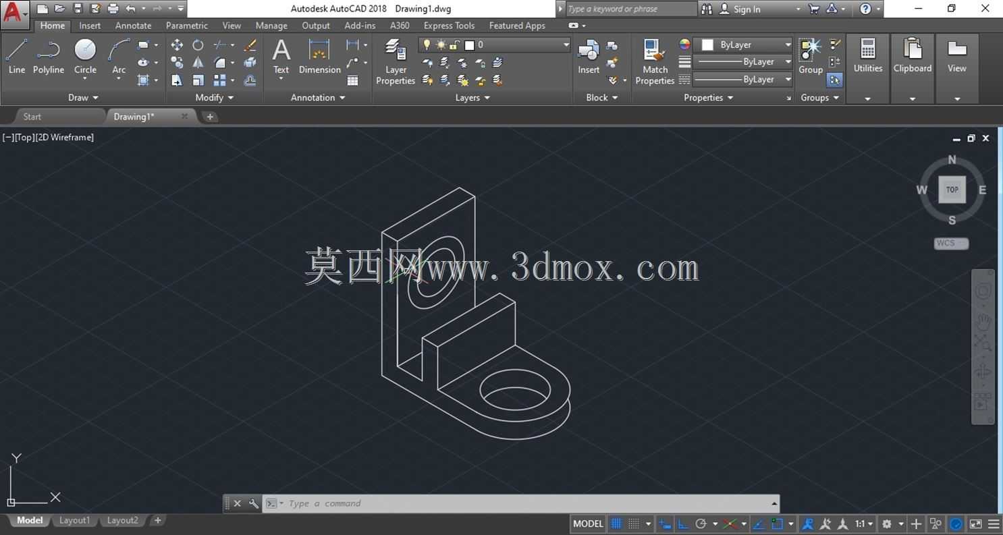Toggle group selection on/off in Groups panel
The height and width of the screenshot is (535, 1003).
click(835, 80)
